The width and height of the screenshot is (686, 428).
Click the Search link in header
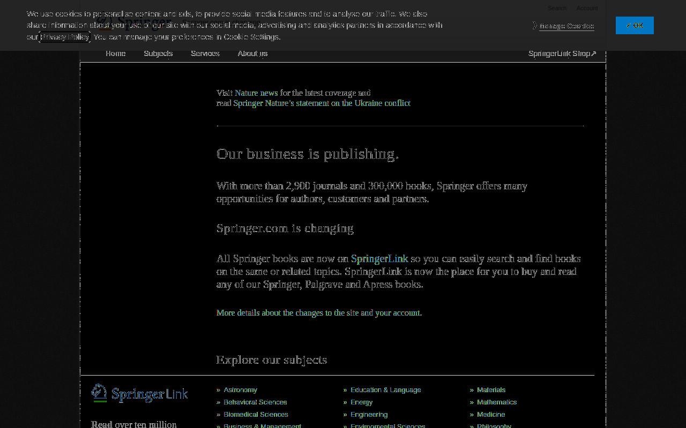click(557, 8)
